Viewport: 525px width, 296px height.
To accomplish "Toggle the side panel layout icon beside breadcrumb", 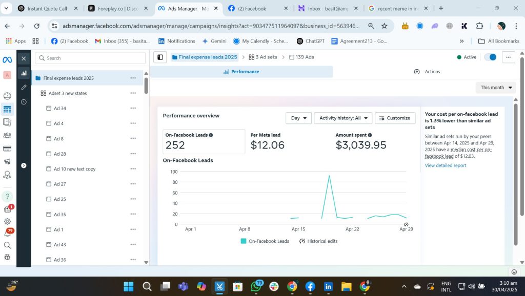I will 160,57.
